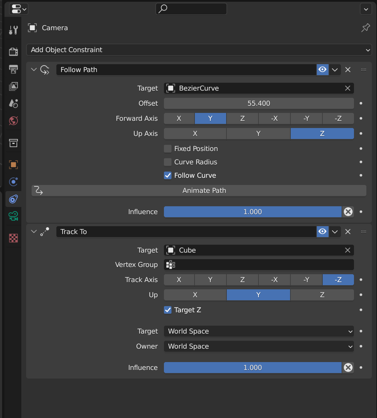Click the Follow Path Influence slider

(x=253, y=212)
